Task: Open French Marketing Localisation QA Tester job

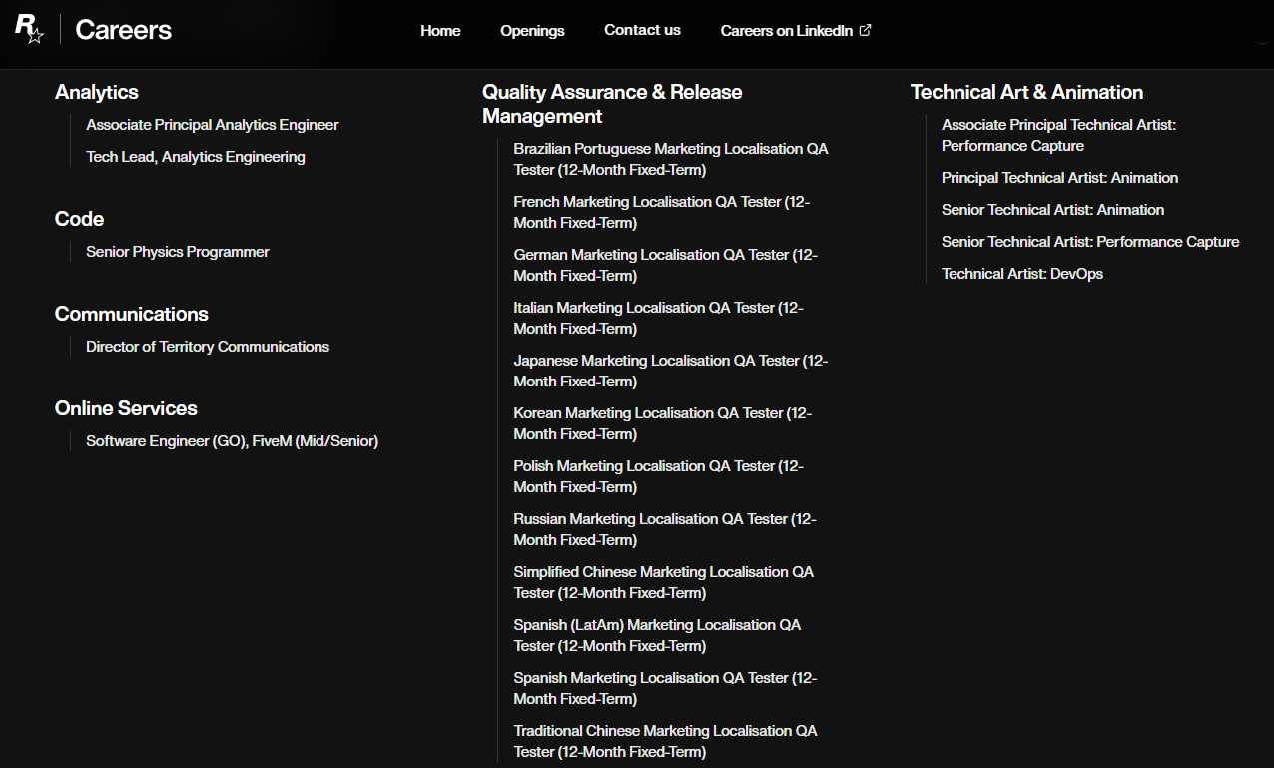Action: click(x=662, y=212)
